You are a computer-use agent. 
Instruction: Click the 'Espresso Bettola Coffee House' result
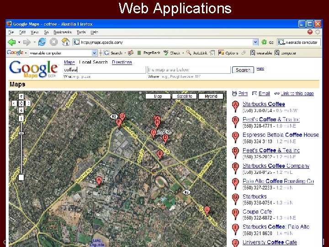point(281,135)
